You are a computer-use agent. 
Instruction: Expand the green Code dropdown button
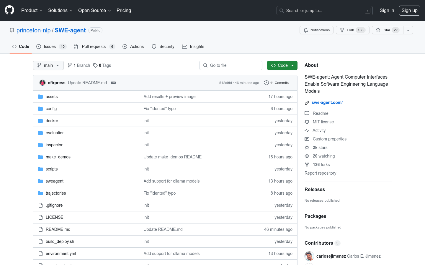pos(282,65)
